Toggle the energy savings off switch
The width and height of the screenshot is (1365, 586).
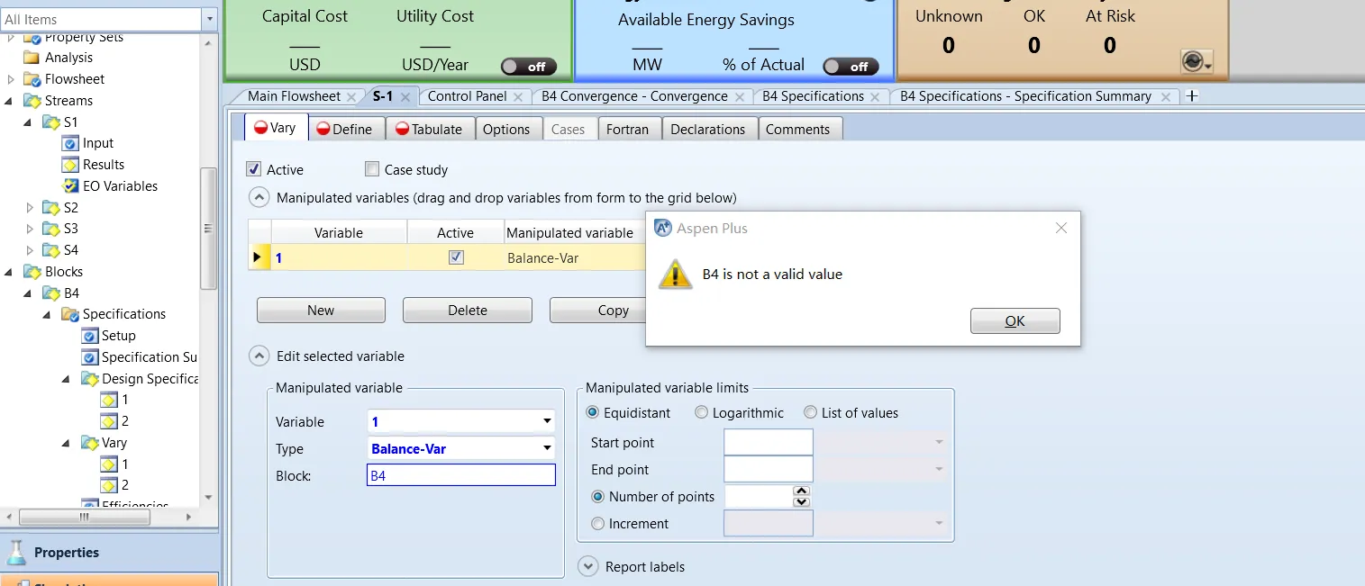(850, 66)
